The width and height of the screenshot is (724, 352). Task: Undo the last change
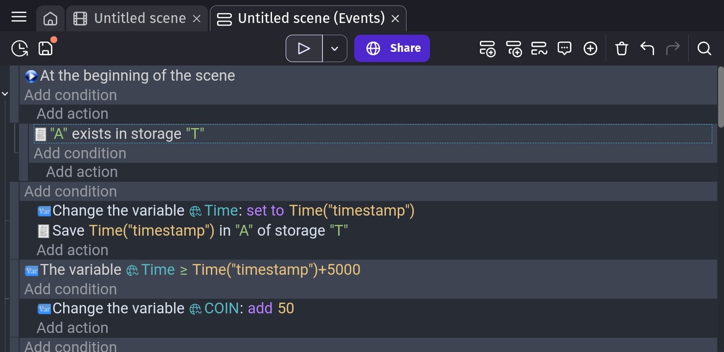pyautogui.click(x=647, y=48)
